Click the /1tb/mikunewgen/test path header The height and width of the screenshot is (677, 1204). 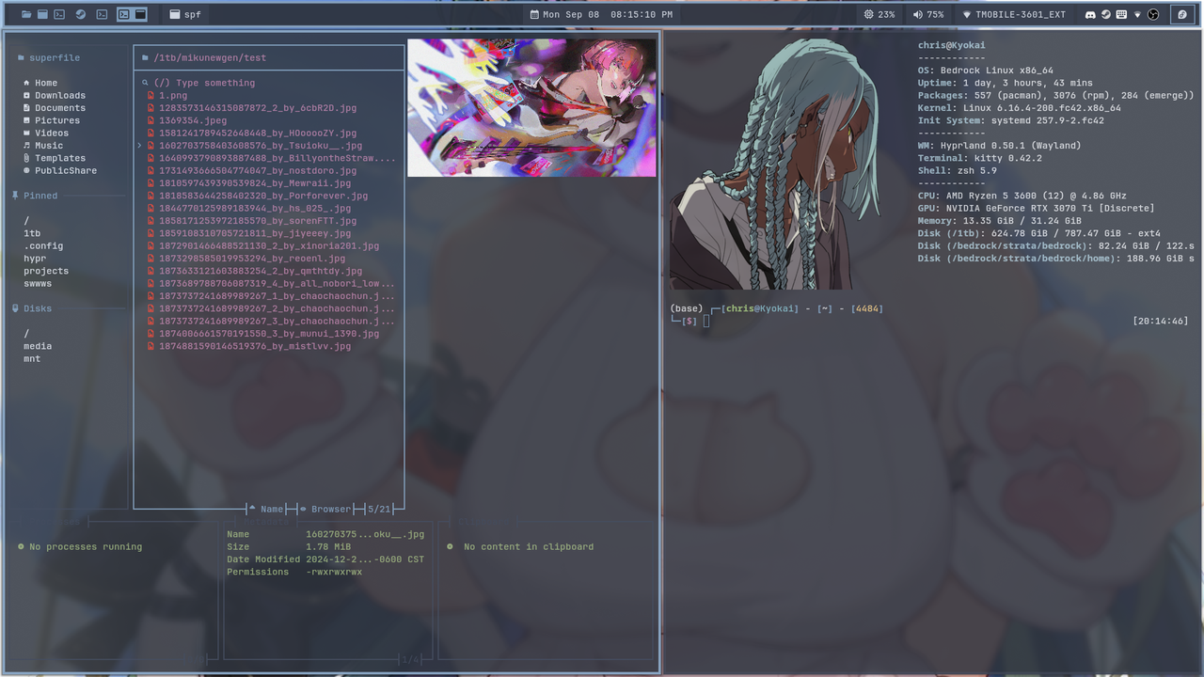pos(204,57)
